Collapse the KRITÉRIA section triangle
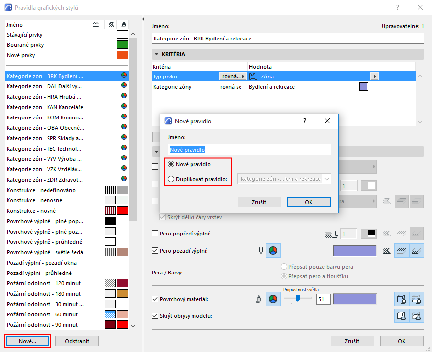Screen dimensions: 432x352 [x=156, y=54]
